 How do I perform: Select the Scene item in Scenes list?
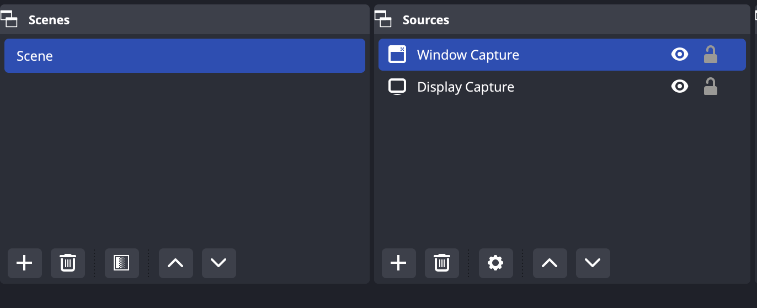click(x=185, y=56)
